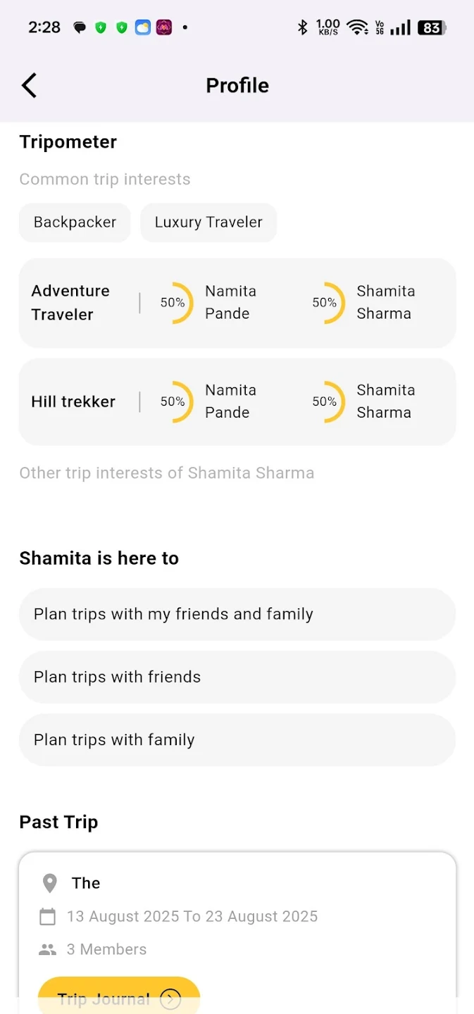Select the Backpacker interest chip
474x1014 pixels.
coord(75,223)
